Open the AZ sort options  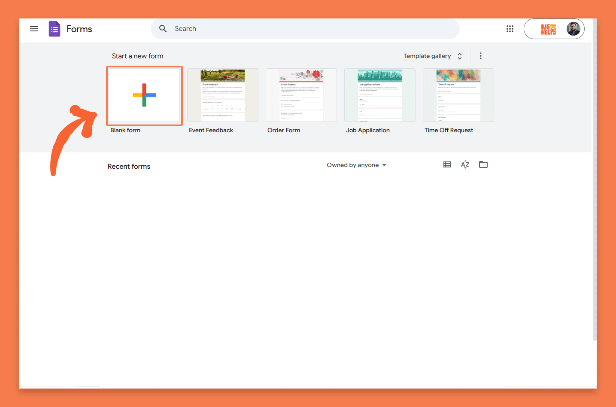[x=465, y=164]
